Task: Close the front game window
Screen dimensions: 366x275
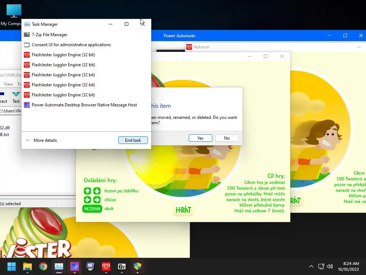Action: click(282, 56)
